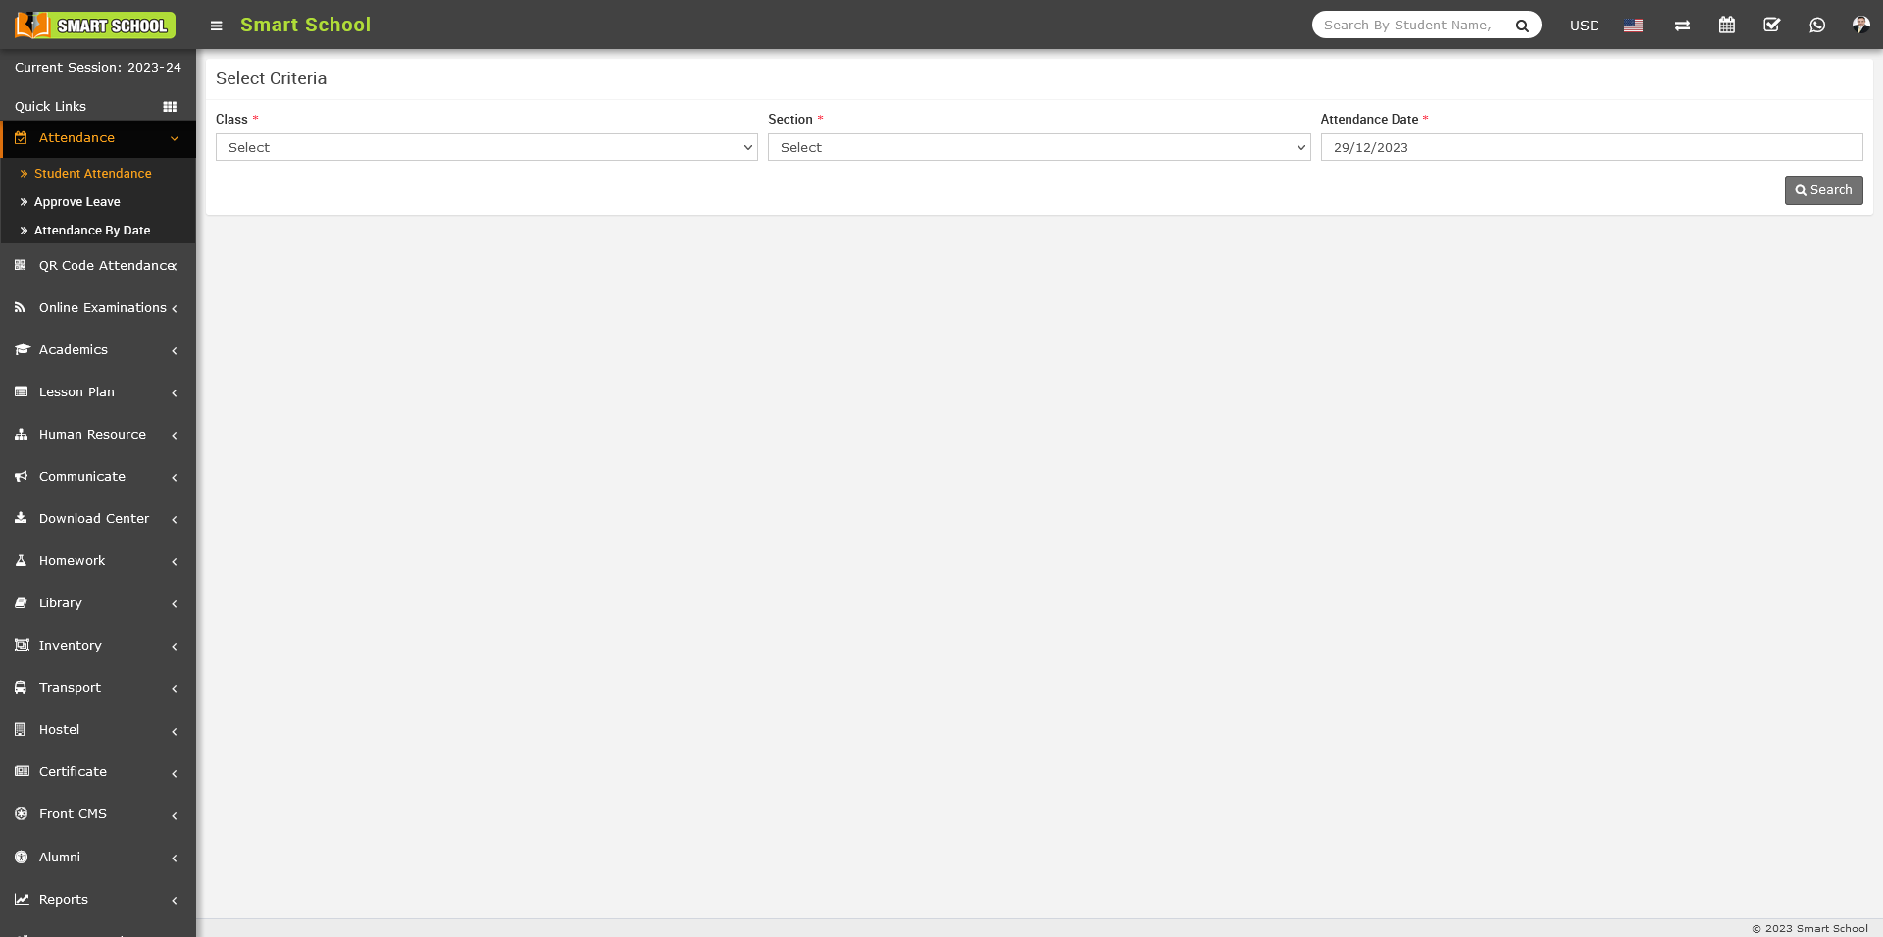Click the search magnifier in the student search bar
This screenshot has height=937, width=1883.
[1522, 25]
